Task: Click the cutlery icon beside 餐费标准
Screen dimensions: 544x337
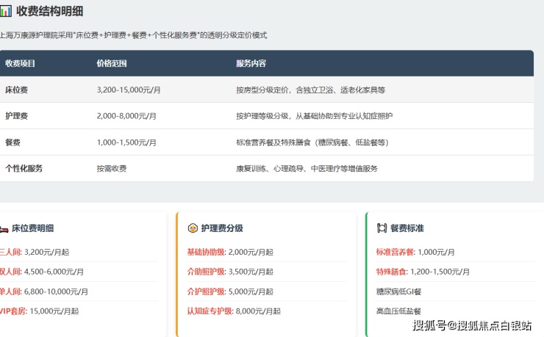Action: 382,228
